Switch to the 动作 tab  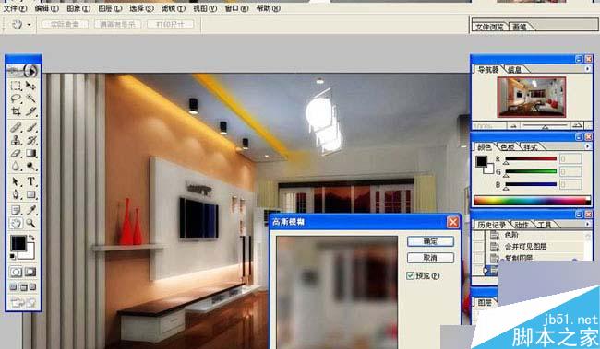[x=522, y=225]
